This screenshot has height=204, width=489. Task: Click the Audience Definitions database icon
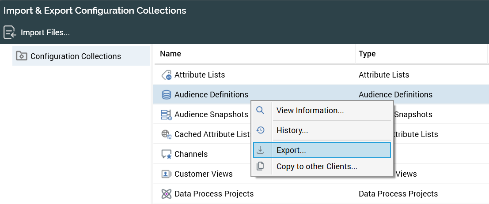click(x=167, y=95)
